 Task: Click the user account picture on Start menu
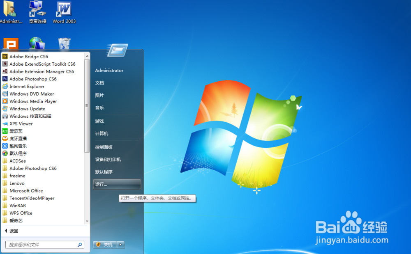[118, 50]
